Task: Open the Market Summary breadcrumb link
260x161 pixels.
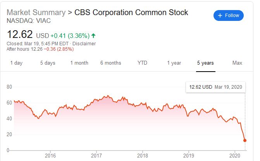Action: tap(36, 12)
